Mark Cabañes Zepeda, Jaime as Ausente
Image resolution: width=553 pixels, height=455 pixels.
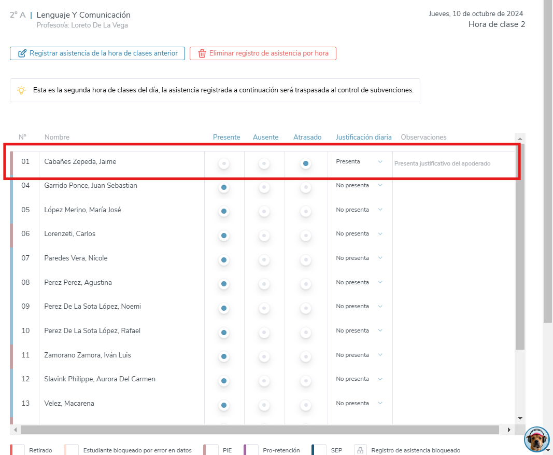coord(264,163)
